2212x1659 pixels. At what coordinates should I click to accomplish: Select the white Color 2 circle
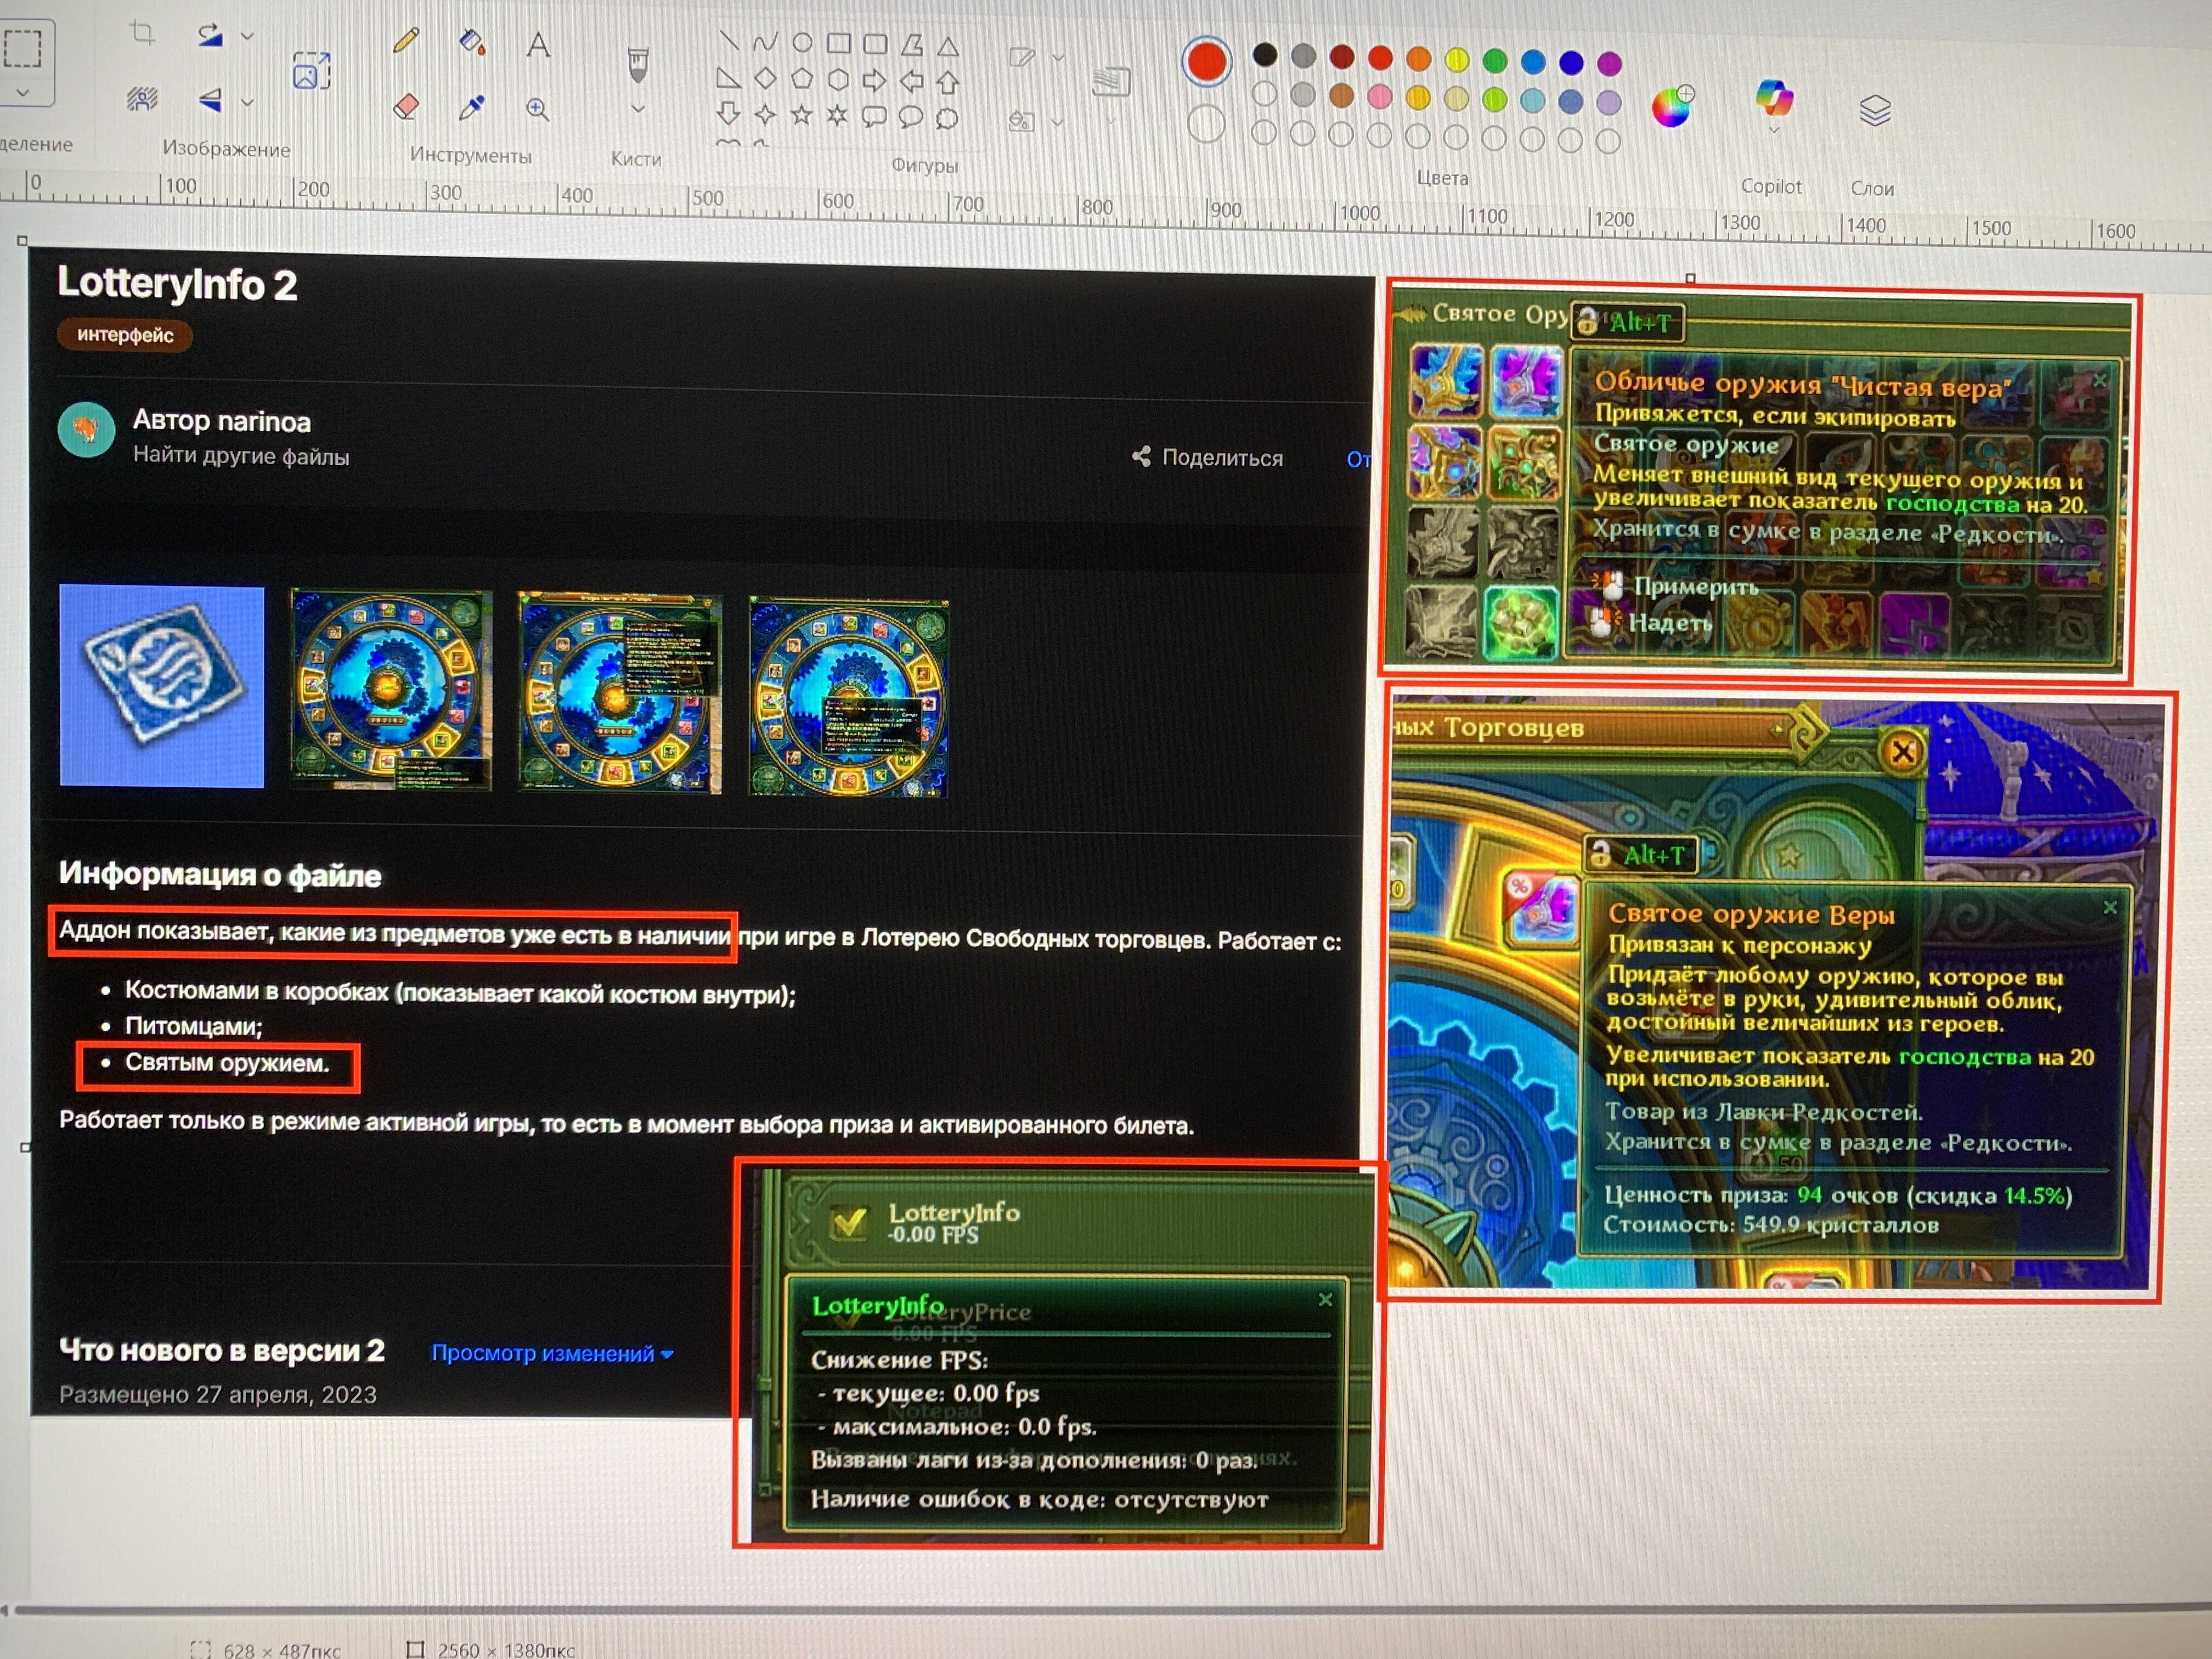coord(1206,125)
